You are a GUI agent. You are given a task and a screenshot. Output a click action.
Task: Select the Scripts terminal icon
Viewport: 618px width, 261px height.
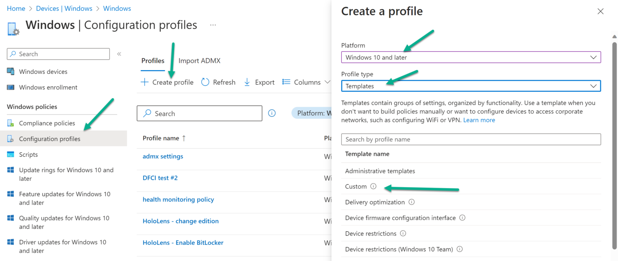coord(11,154)
